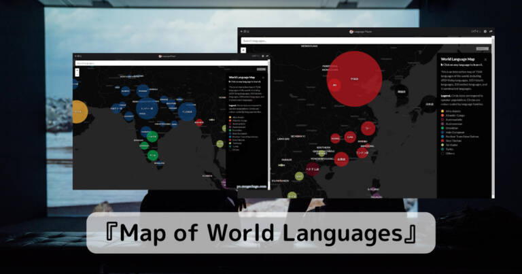Image resolution: width=522 pixels, height=274 pixels.
Task: Select the red XIANG language circle
Action: [335, 139]
